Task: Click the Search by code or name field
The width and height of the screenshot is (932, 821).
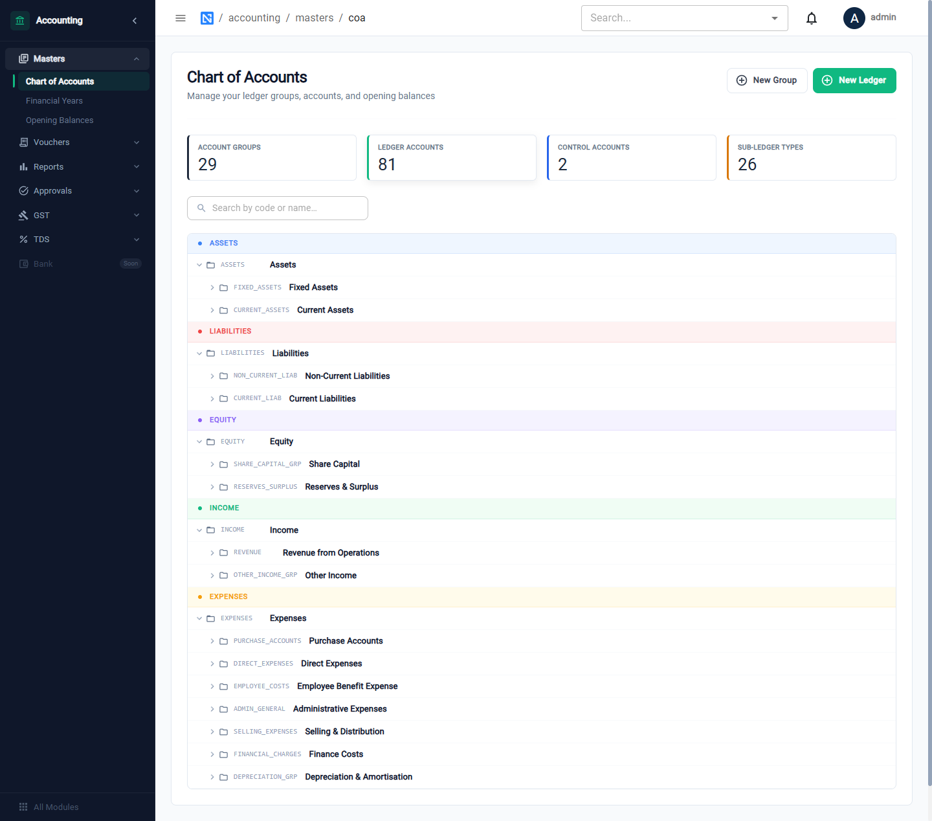Action: pos(278,208)
